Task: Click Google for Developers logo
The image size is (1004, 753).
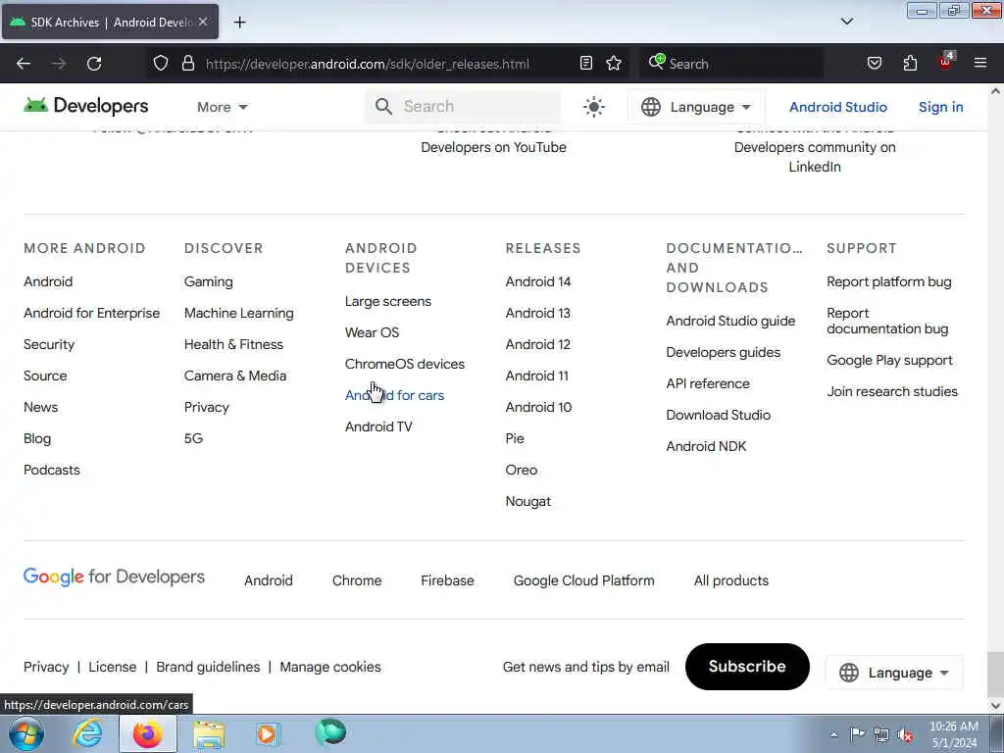Action: [114, 577]
